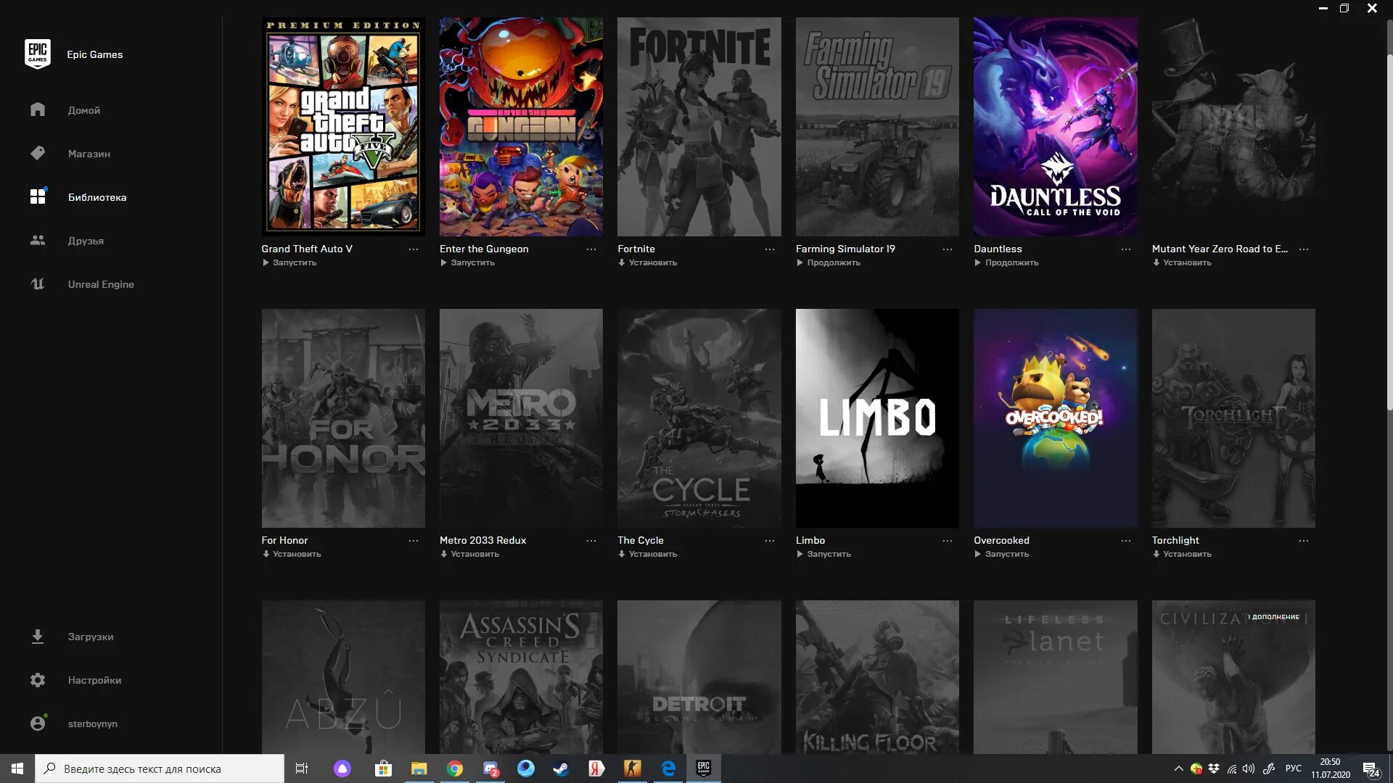Open three-dots menu for Limbo

click(x=948, y=541)
